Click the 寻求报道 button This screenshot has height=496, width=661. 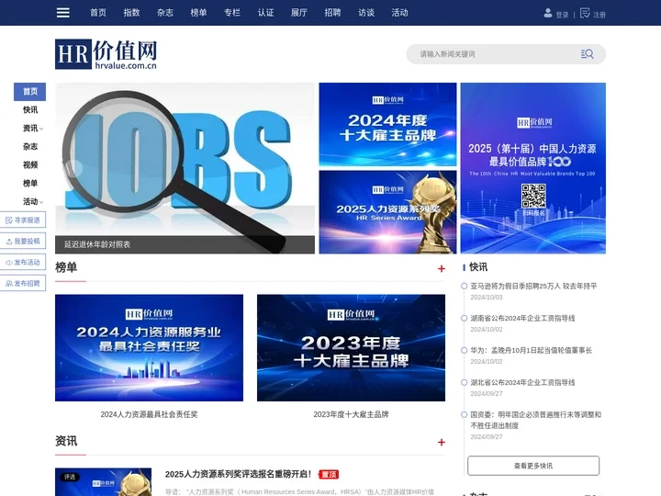pos(23,220)
